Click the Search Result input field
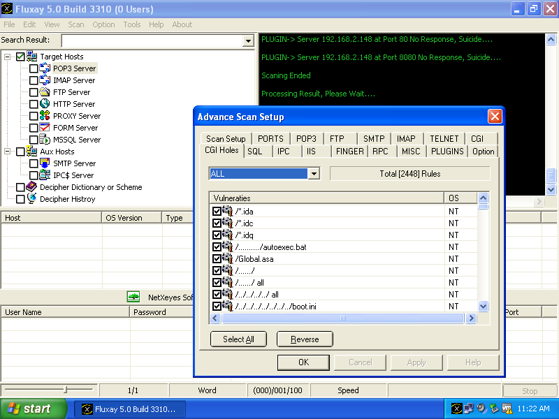 point(152,41)
